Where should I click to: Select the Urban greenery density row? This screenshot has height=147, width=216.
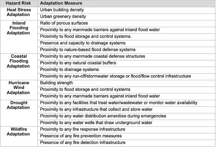(x=126, y=17)
